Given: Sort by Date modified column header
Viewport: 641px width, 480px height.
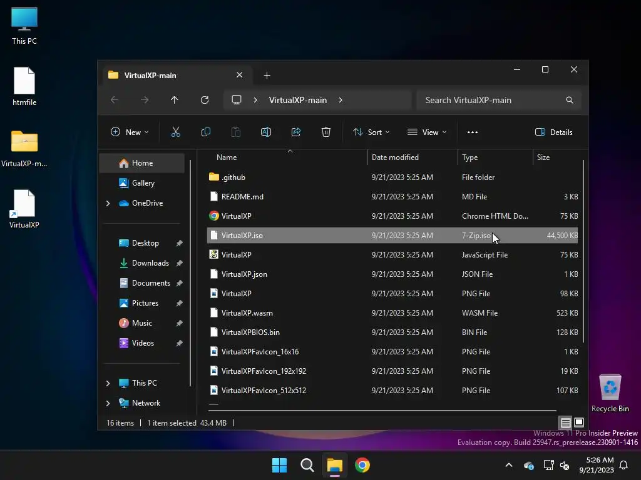Looking at the screenshot, I should 413,157.
